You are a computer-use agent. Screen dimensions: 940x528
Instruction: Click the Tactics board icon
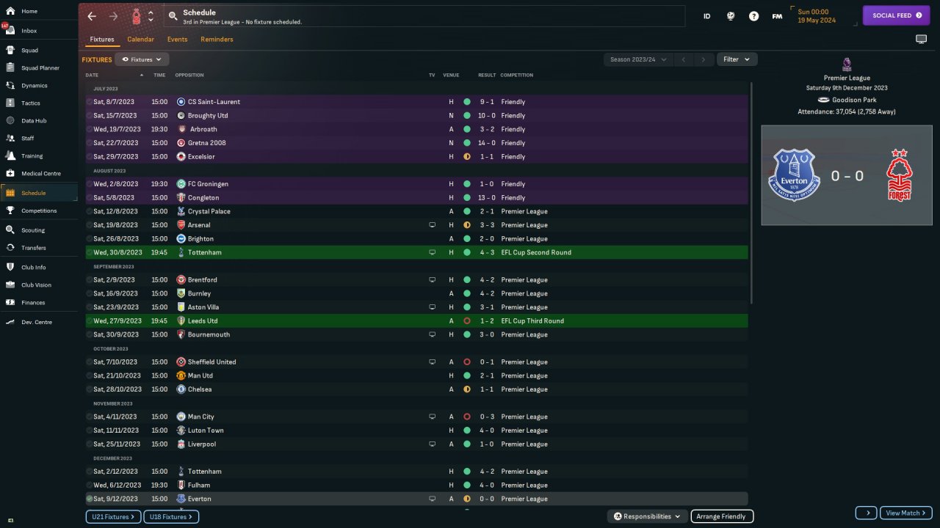[x=10, y=103]
